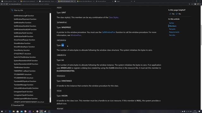Open SetWindowPlacement function in sidebar
202x113 pixels.
click(25, 19)
